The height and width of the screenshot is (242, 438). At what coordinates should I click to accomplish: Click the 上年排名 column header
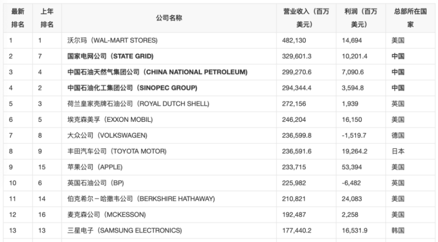click(47, 18)
